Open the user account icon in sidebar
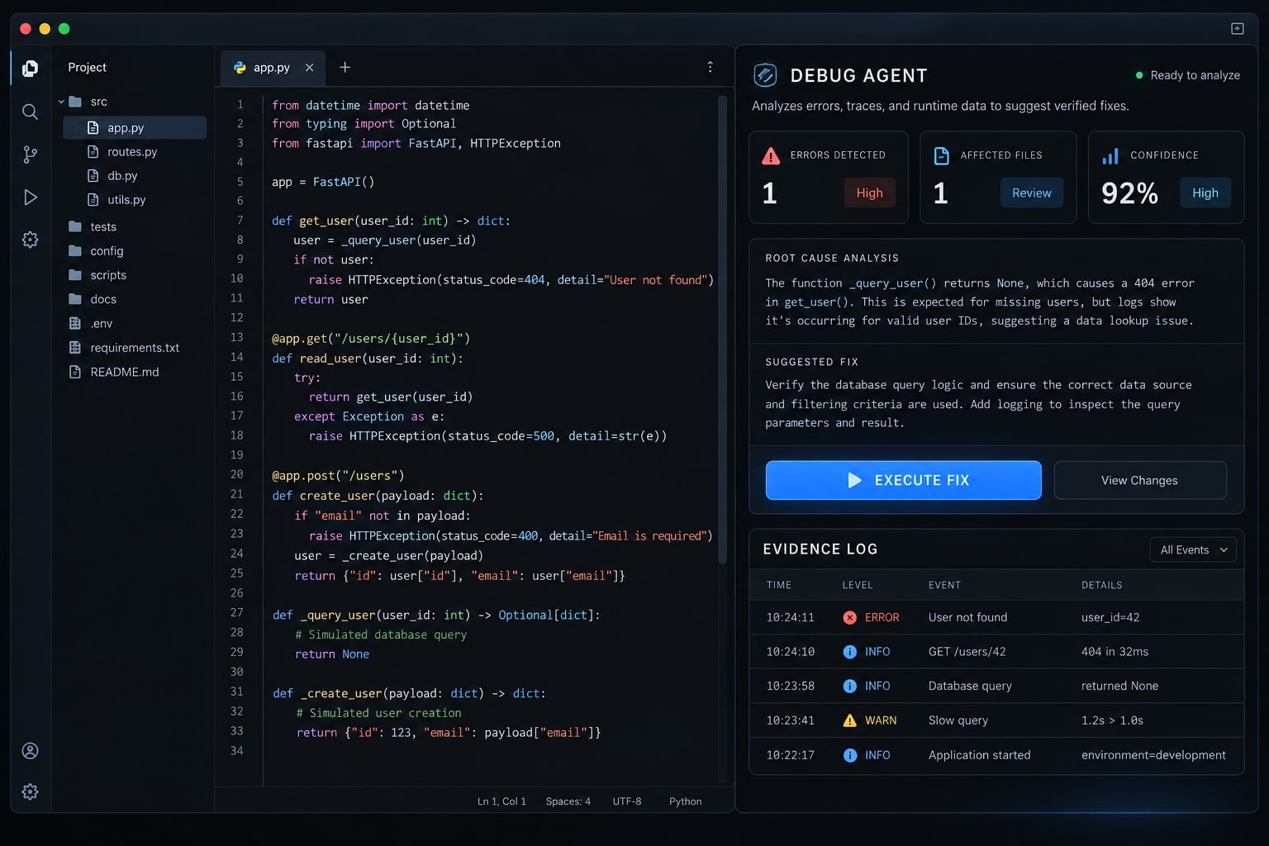1269x846 pixels. coord(30,751)
